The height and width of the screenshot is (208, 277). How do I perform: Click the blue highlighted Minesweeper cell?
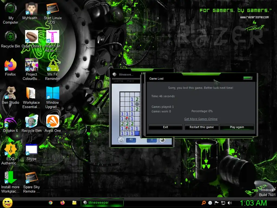coord(137,133)
